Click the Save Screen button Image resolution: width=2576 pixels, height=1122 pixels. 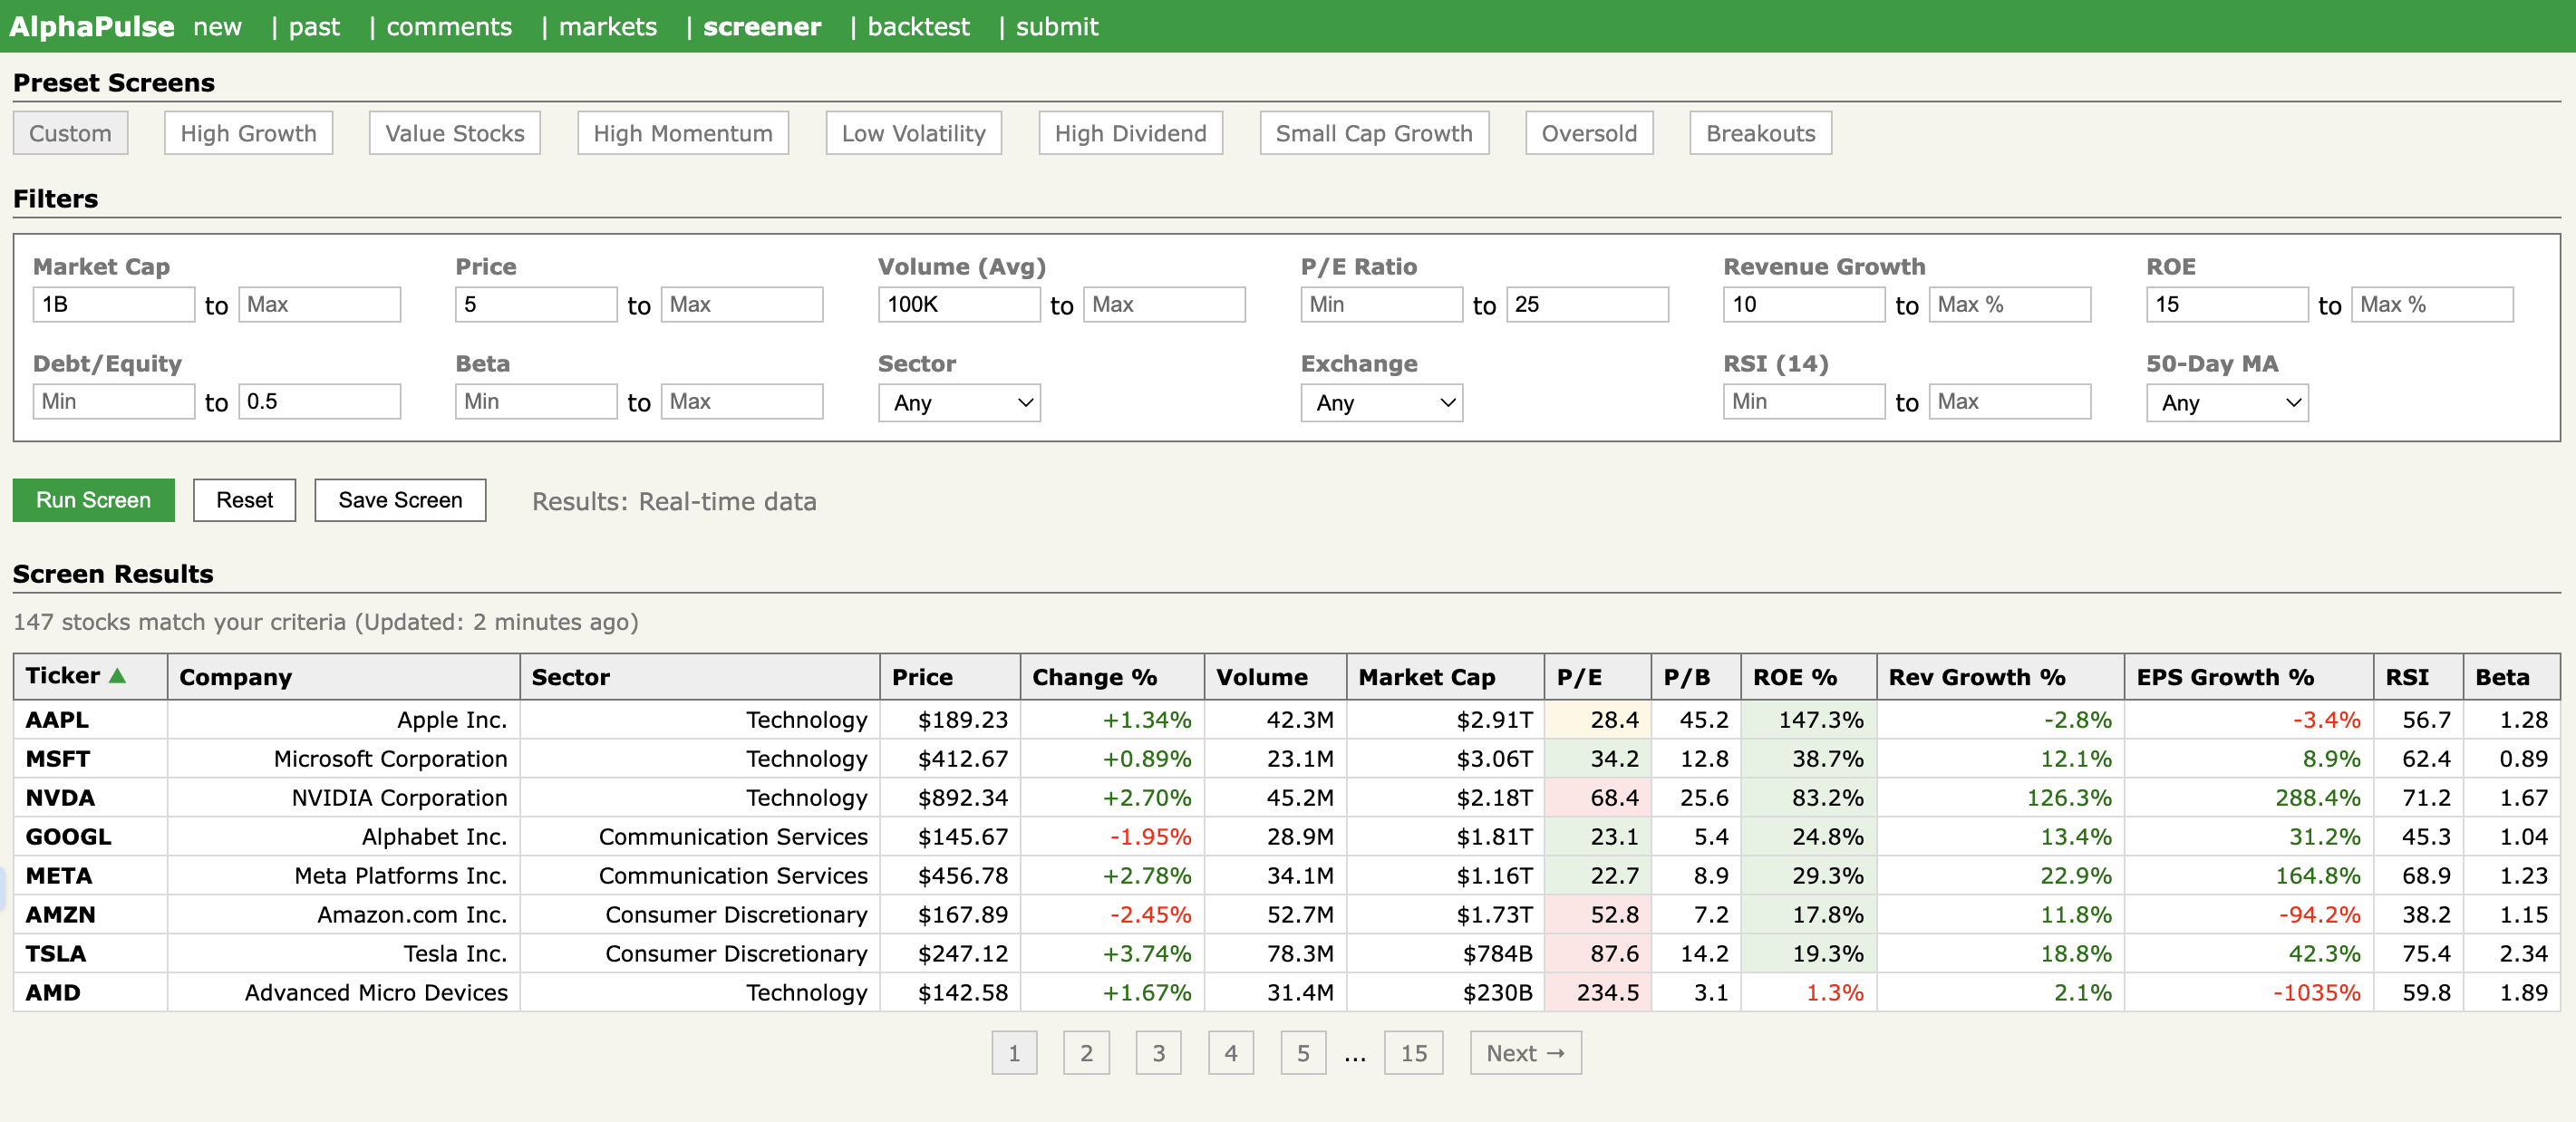pos(400,500)
